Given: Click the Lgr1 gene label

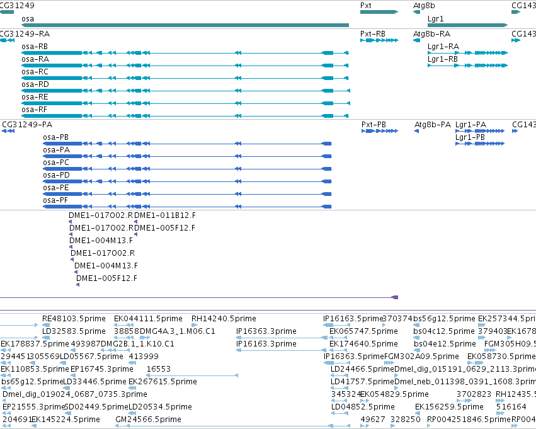Looking at the screenshot, I should click(435, 19).
